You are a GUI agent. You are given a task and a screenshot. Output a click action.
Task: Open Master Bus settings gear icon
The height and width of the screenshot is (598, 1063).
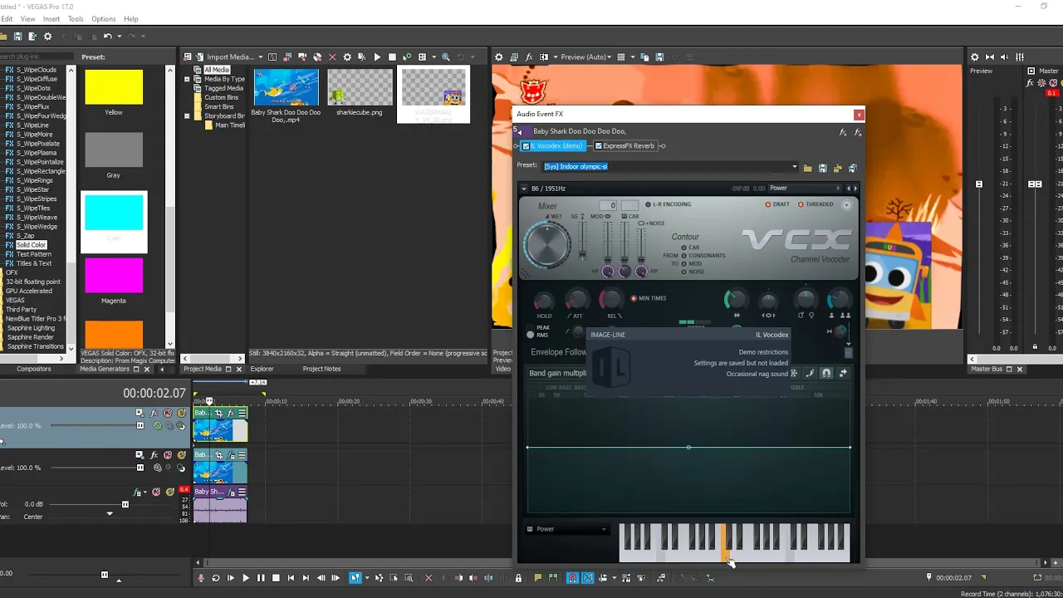975,57
